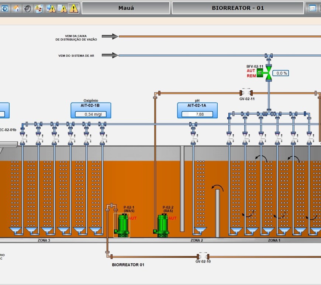
Task: Click the GV-02-11 gate valve
Action: coord(245,93)
